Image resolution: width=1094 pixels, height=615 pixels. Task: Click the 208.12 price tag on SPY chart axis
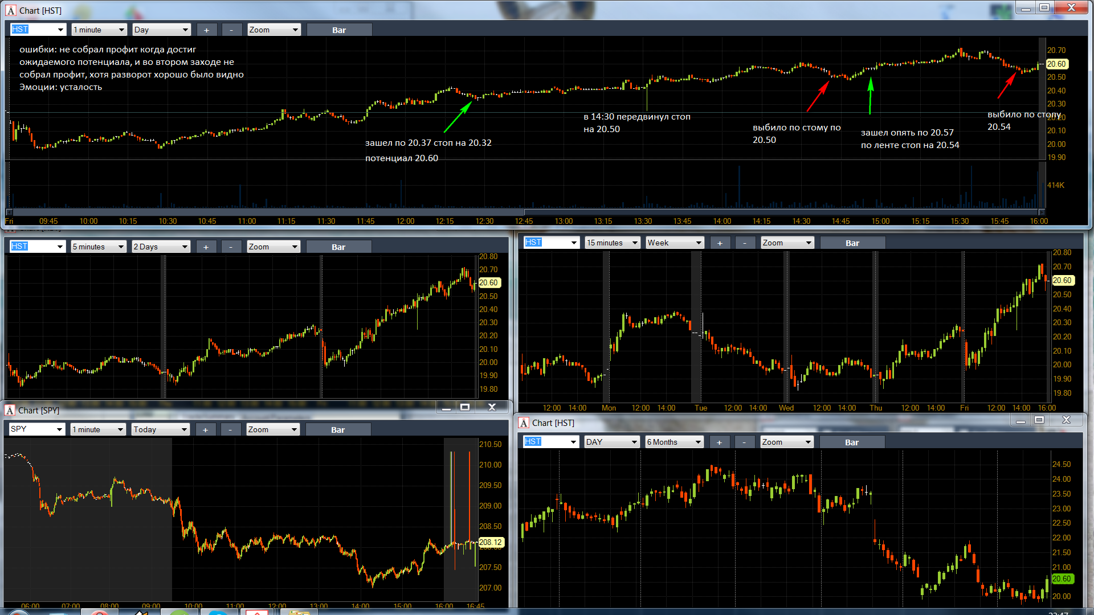coord(491,542)
